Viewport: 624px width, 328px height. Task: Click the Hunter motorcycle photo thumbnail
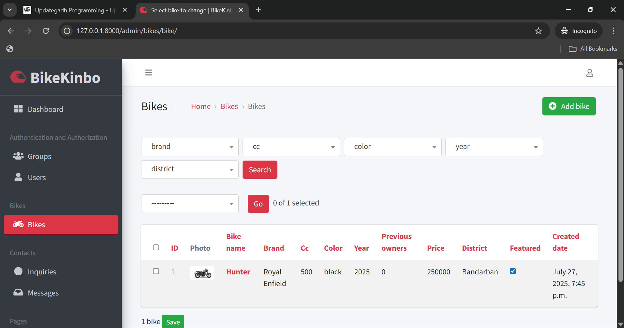(202, 273)
